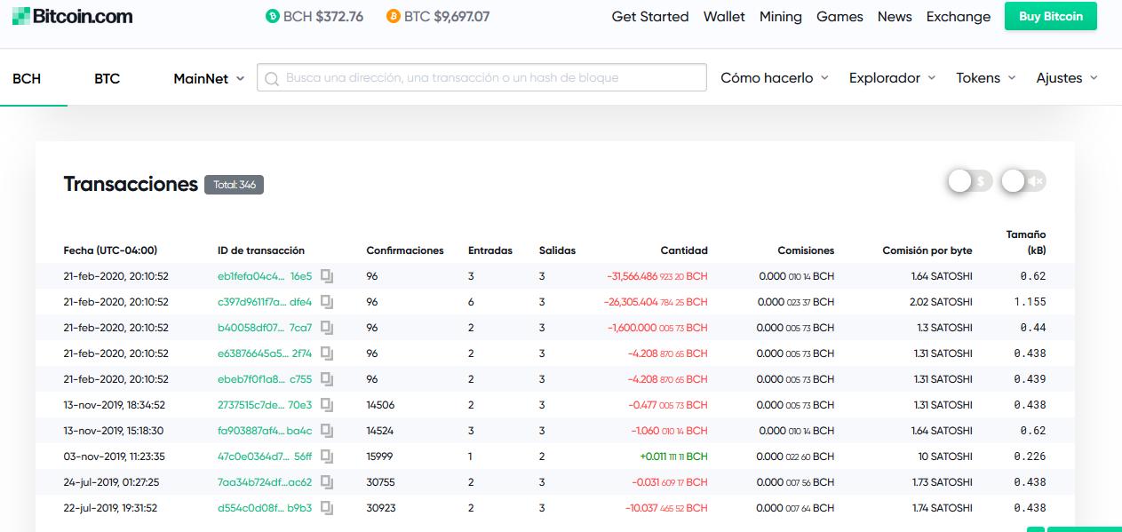Click the Tamaño (kB) column header
The height and width of the screenshot is (532, 1122).
coord(1026,242)
